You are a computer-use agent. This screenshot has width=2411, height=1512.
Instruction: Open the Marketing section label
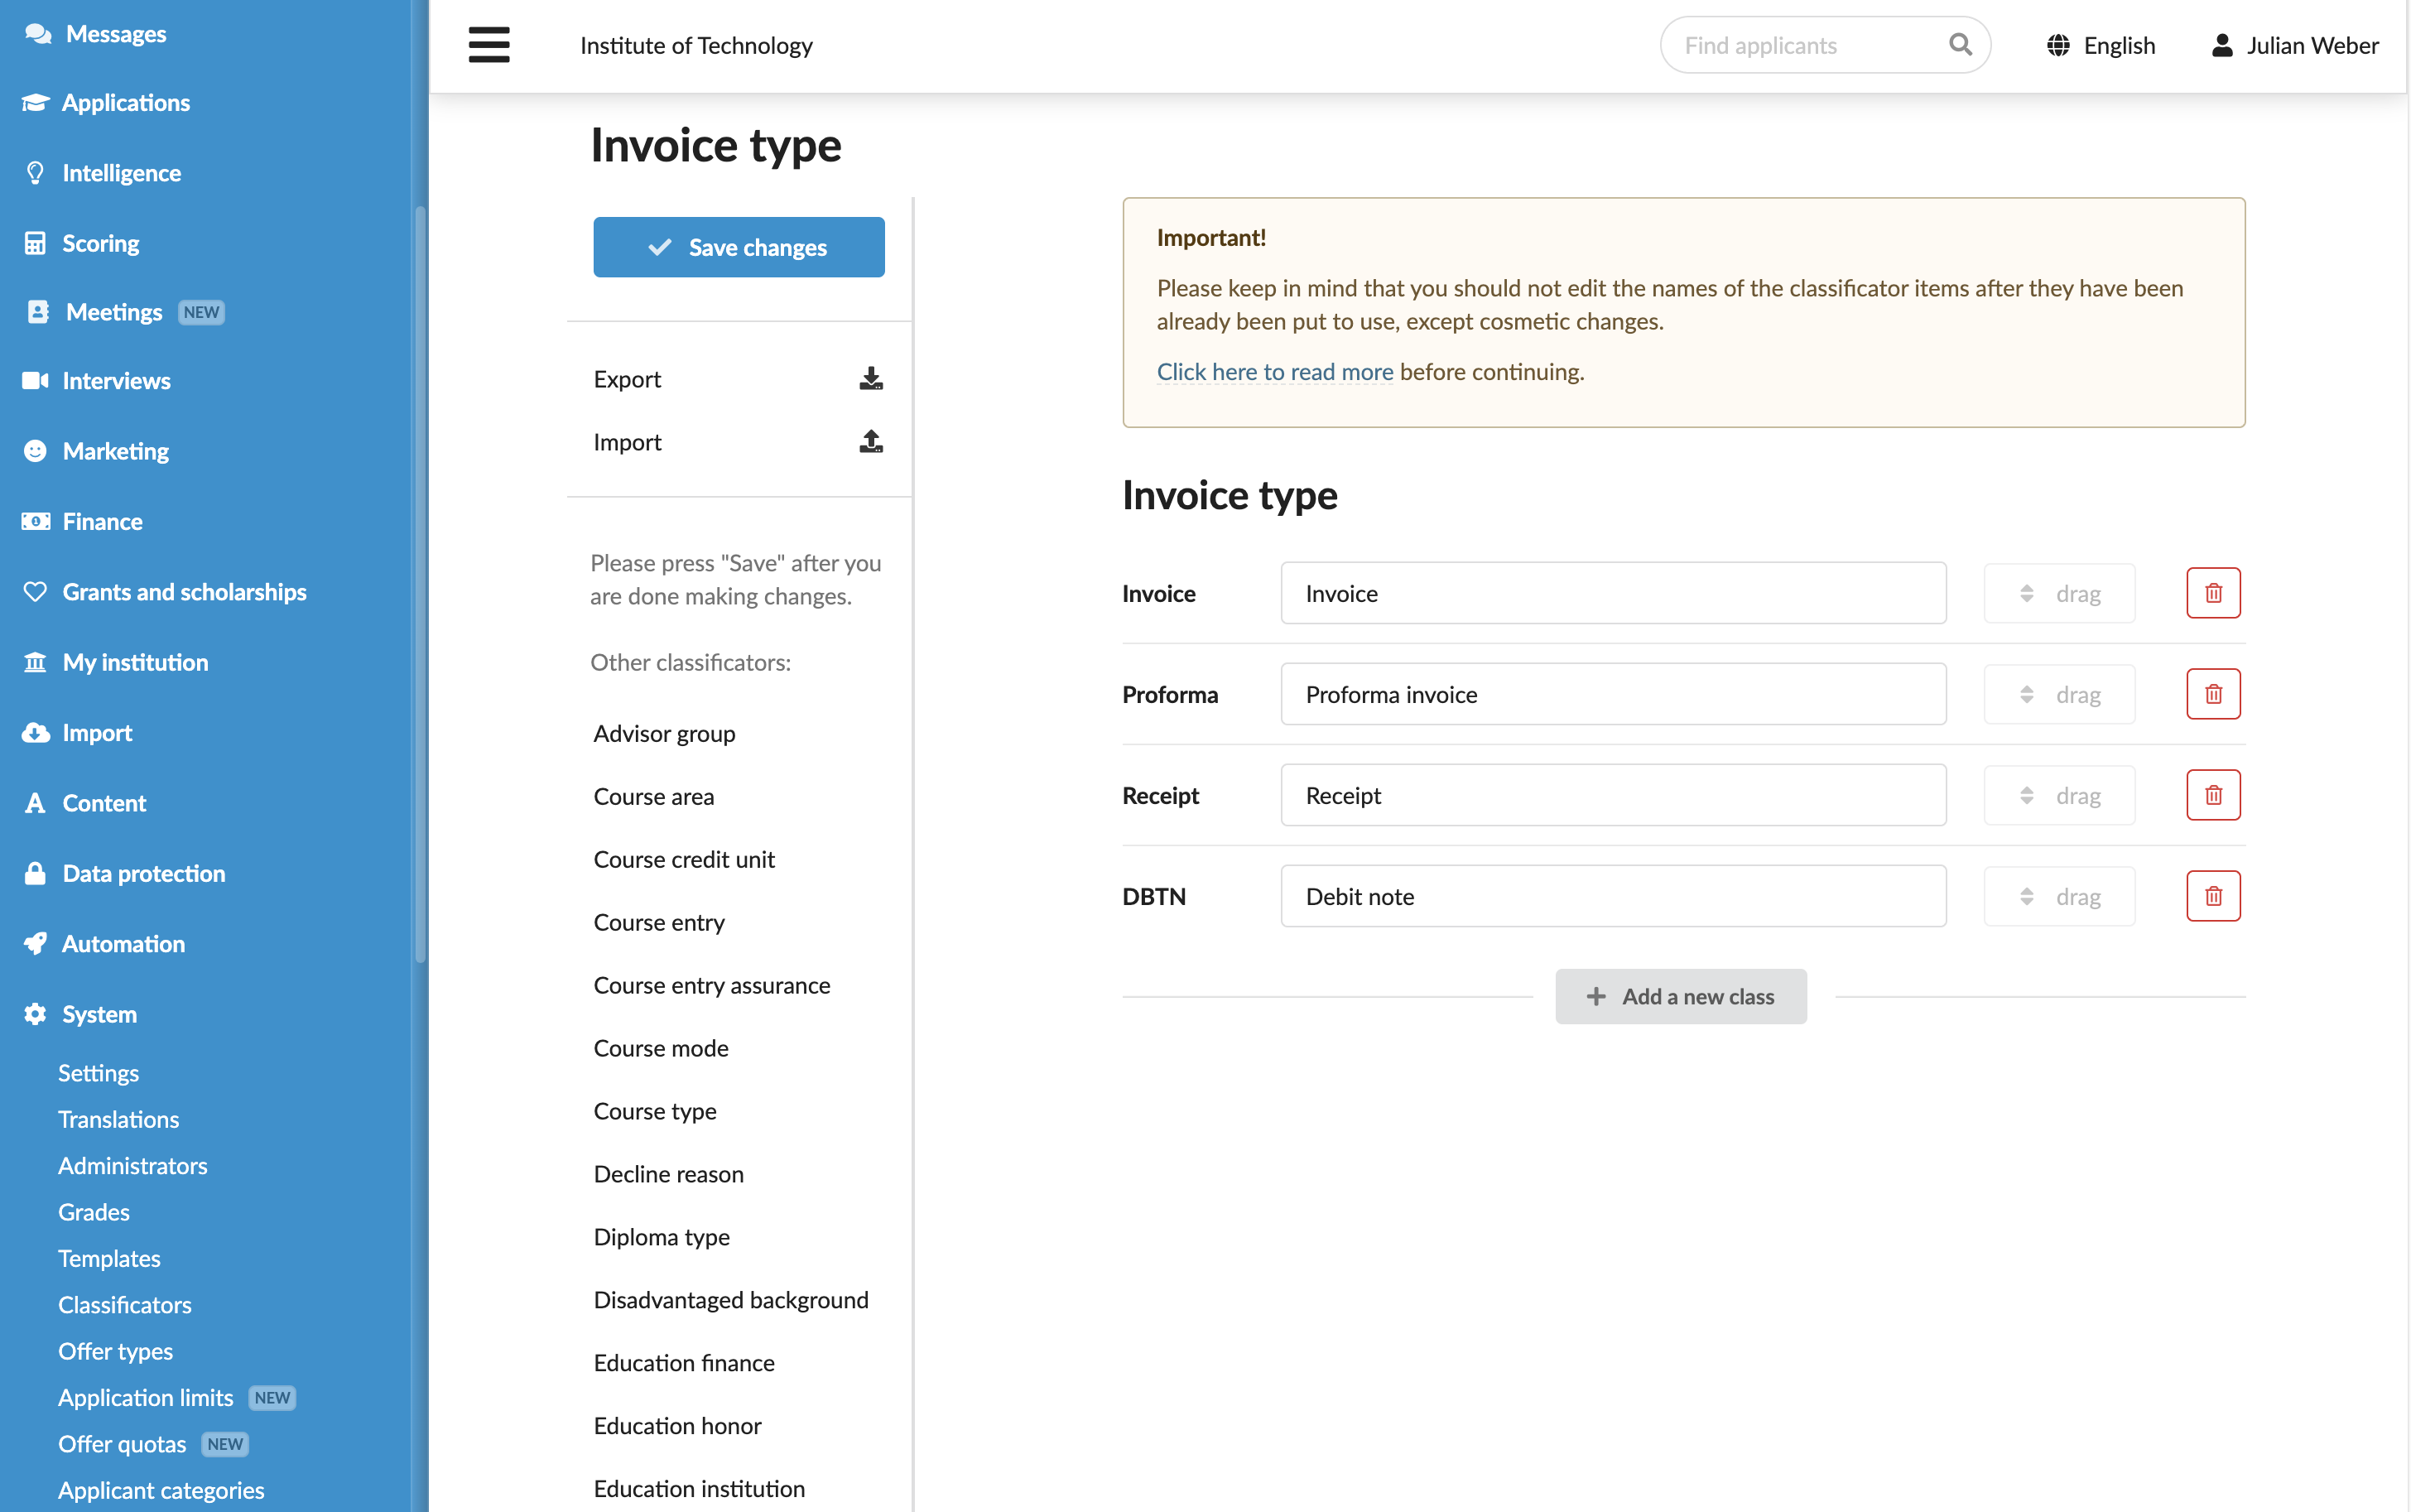pyautogui.click(x=116, y=451)
